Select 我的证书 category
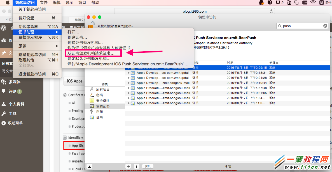Image resolution: width=332 pixels, height=172 pixels. click(105, 106)
